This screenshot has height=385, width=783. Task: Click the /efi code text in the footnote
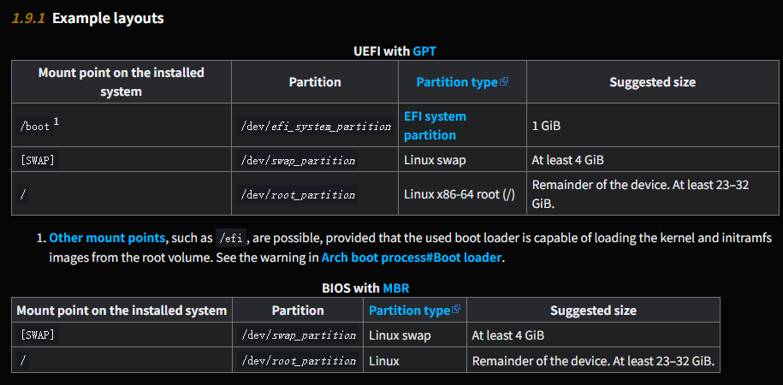(x=232, y=239)
